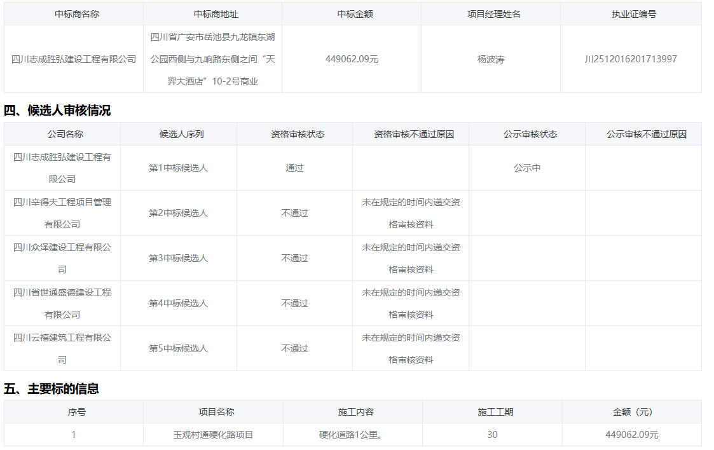Click the 第4中标候选人 cell
This screenshot has height=450, width=714.
(x=178, y=303)
